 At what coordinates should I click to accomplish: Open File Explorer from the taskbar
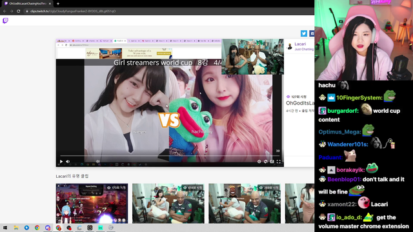16,227
